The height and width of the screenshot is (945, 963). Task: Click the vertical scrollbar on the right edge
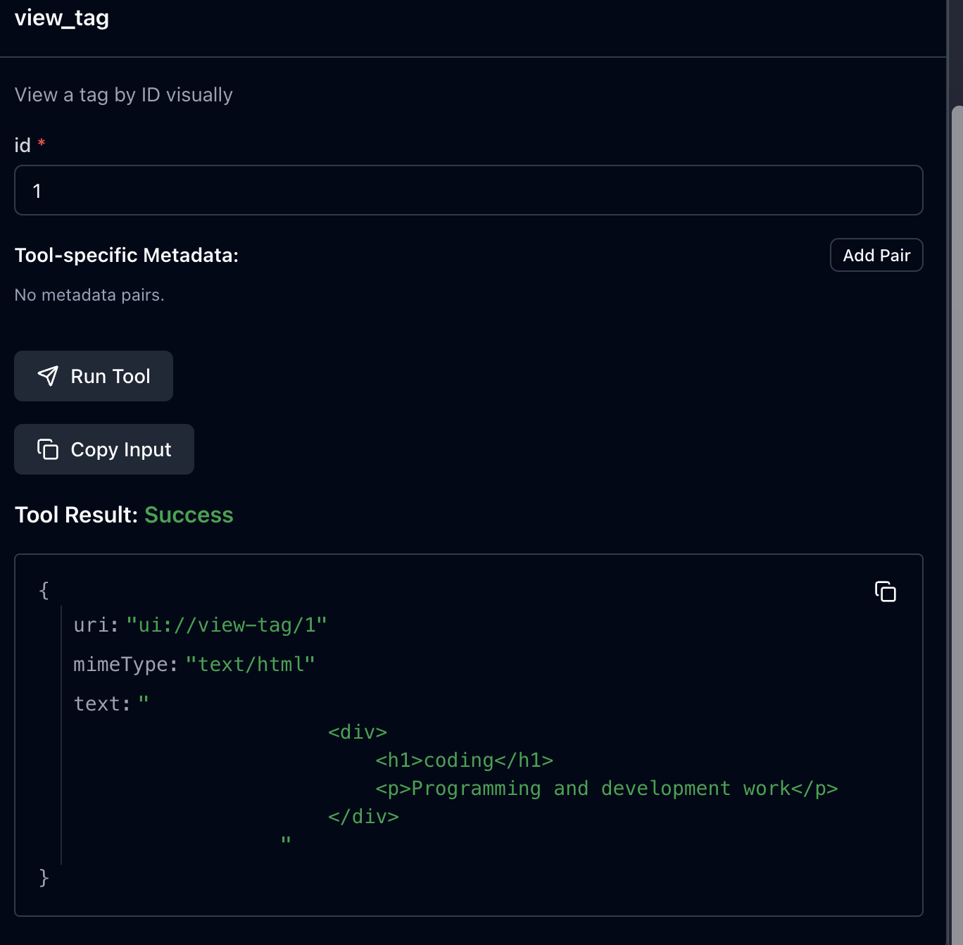pyautogui.click(x=956, y=493)
